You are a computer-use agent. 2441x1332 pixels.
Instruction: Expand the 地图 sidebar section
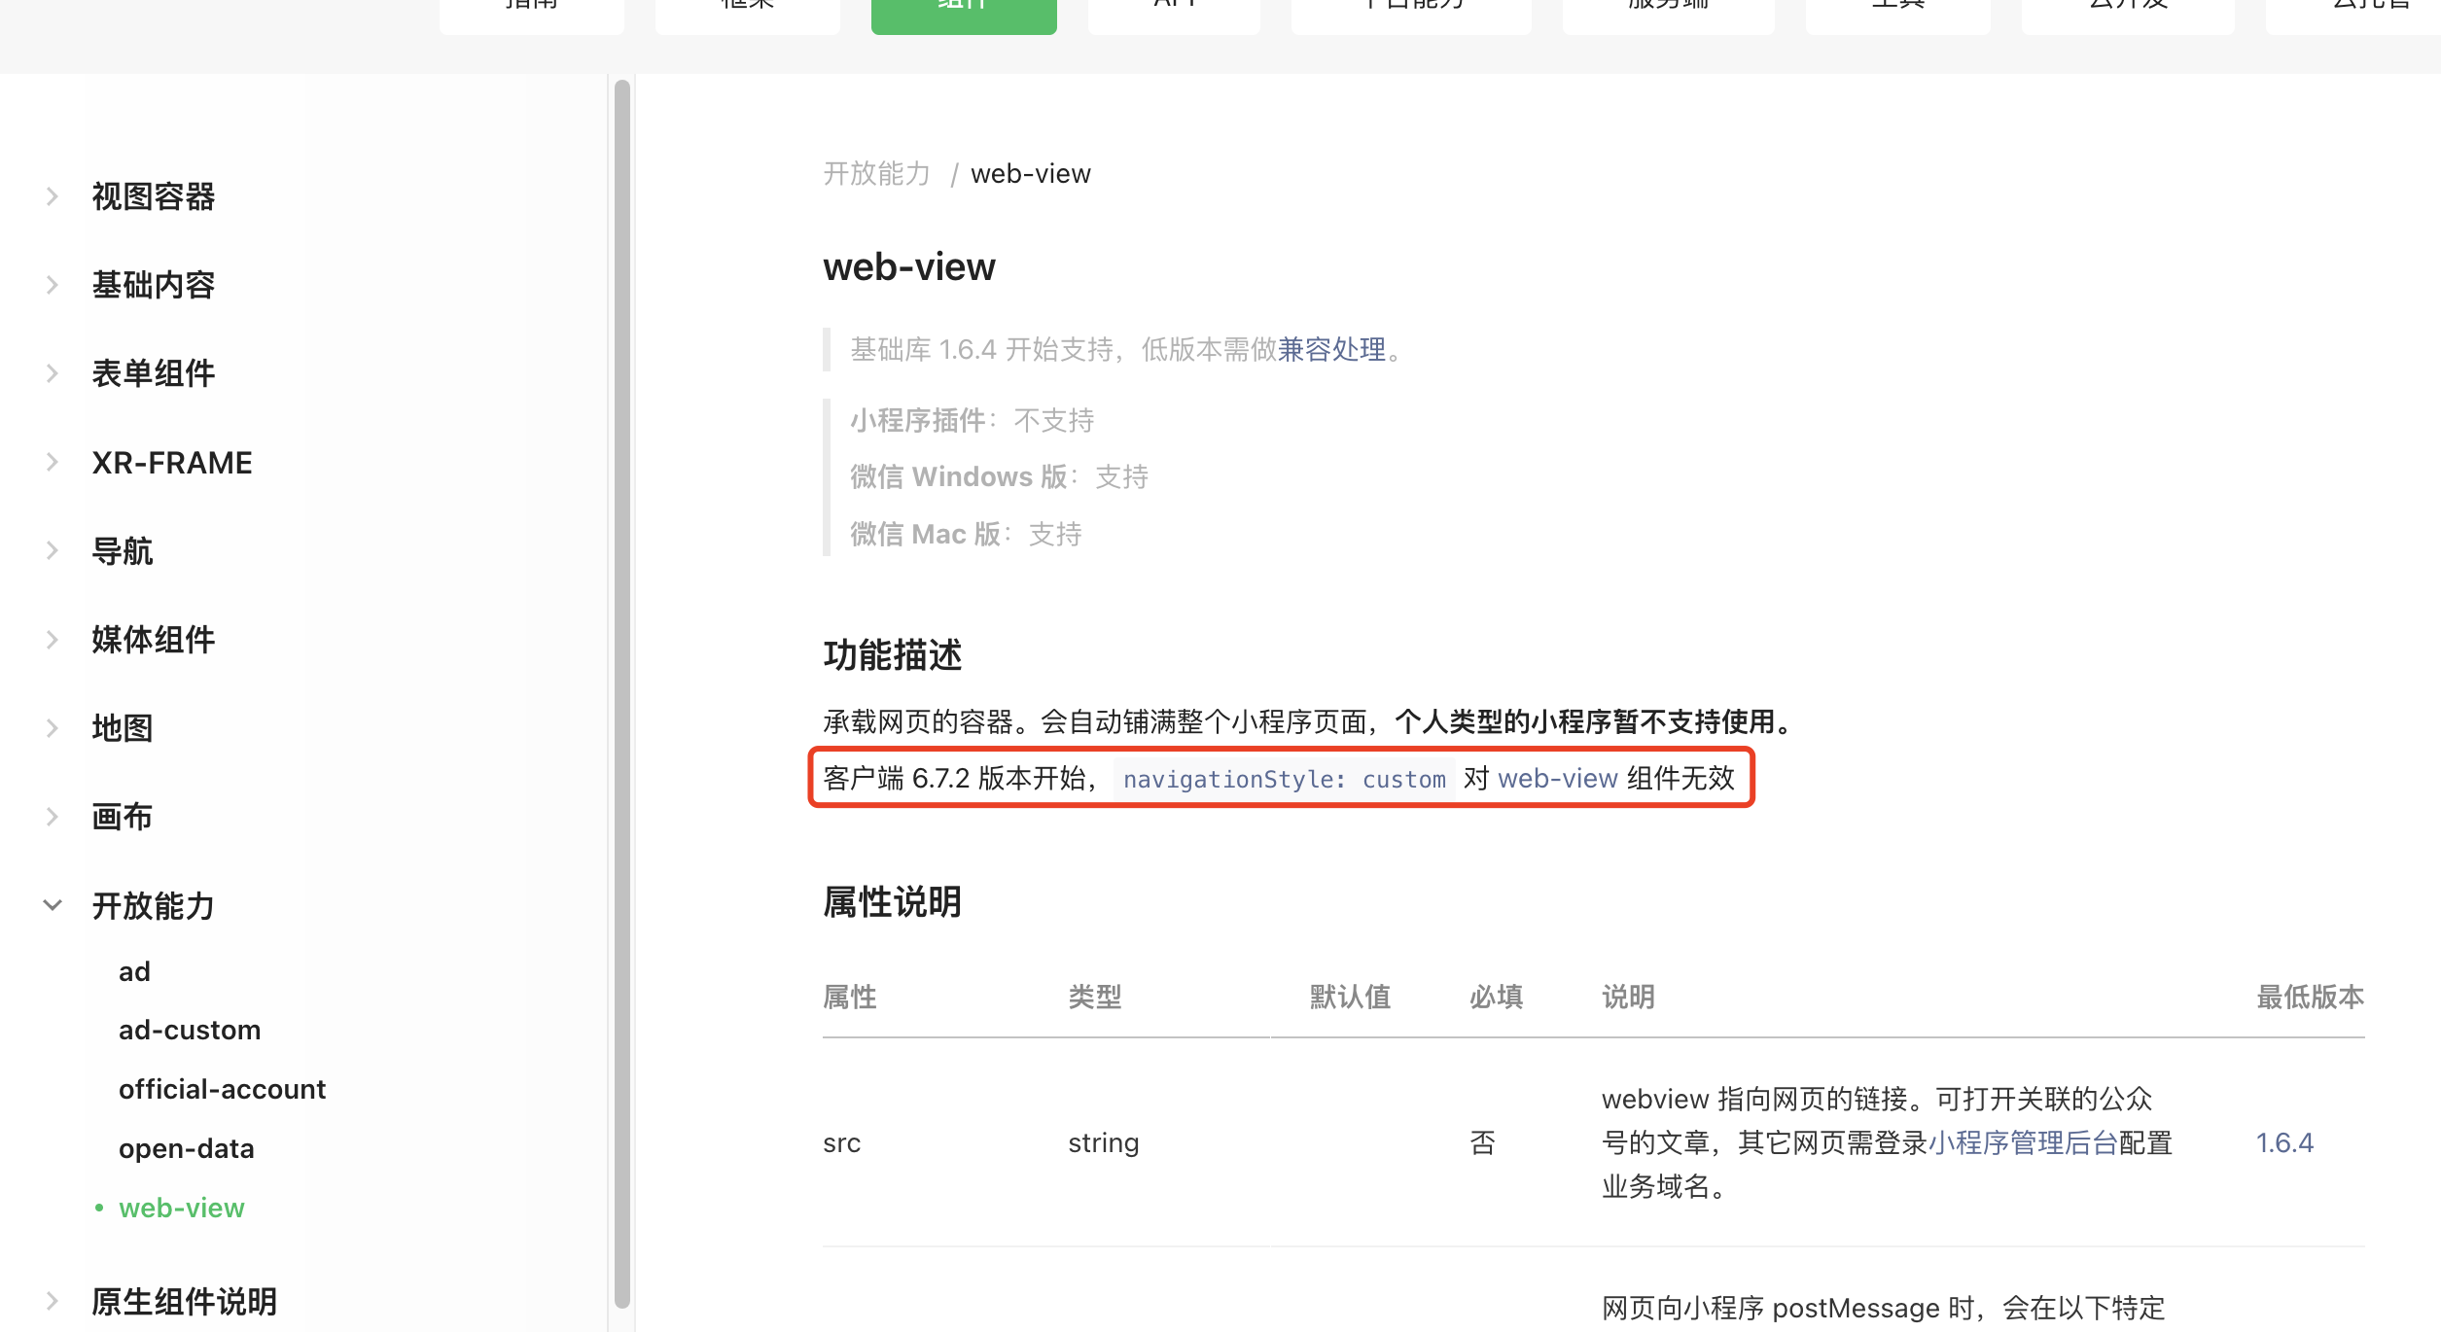coord(53,728)
